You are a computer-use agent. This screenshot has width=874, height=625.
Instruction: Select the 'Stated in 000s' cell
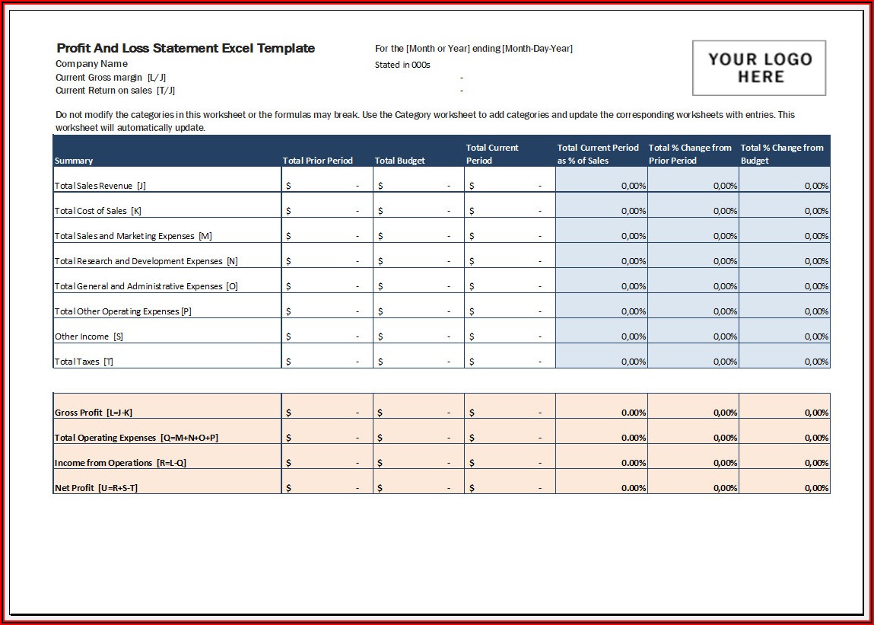(x=402, y=65)
